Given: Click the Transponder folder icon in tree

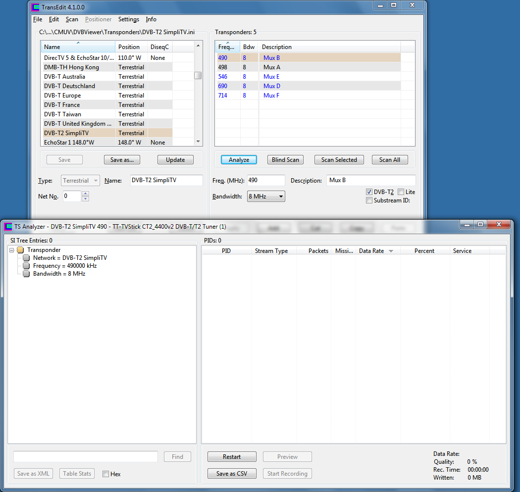Looking at the screenshot, I should tap(20, 250).
